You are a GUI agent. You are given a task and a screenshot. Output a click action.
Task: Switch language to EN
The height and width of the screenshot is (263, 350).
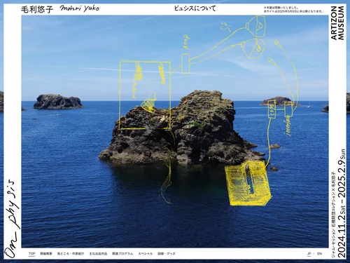click(x=319, y=254)
